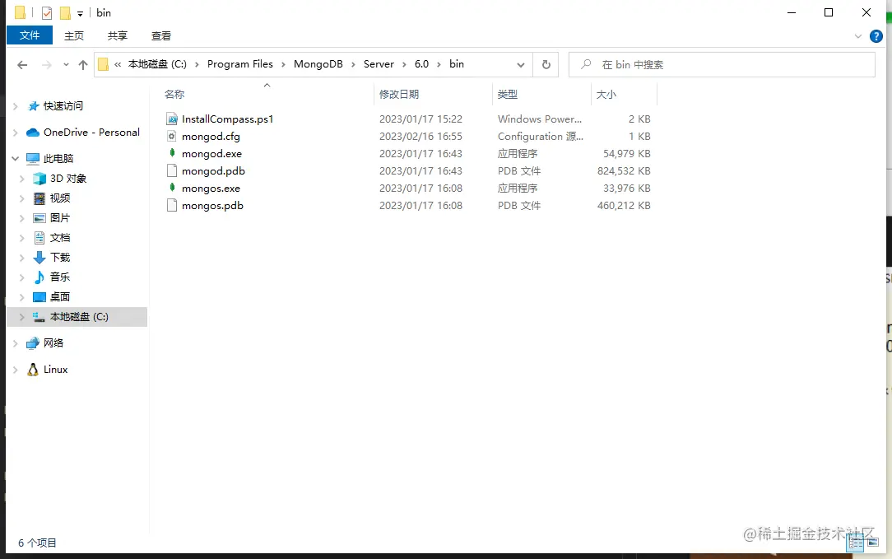Refresh the current folder
Viewport: 892px width, 559px height.
click(x=546, y=65)
